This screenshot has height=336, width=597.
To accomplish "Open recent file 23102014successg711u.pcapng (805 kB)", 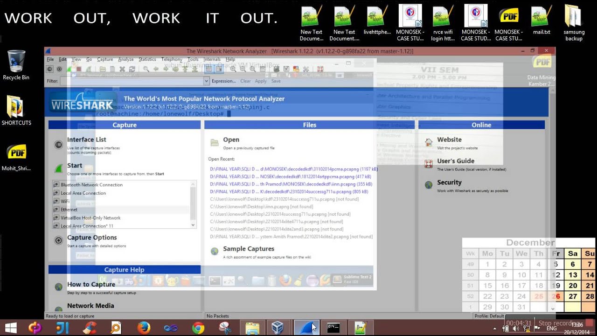I will (x=289, y=191).
